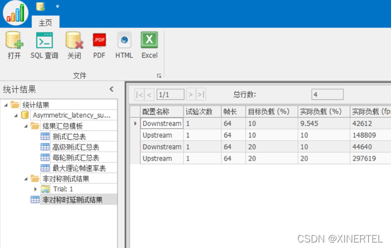
Task: Click the page number field 1/1
Action: coord(170,95)
